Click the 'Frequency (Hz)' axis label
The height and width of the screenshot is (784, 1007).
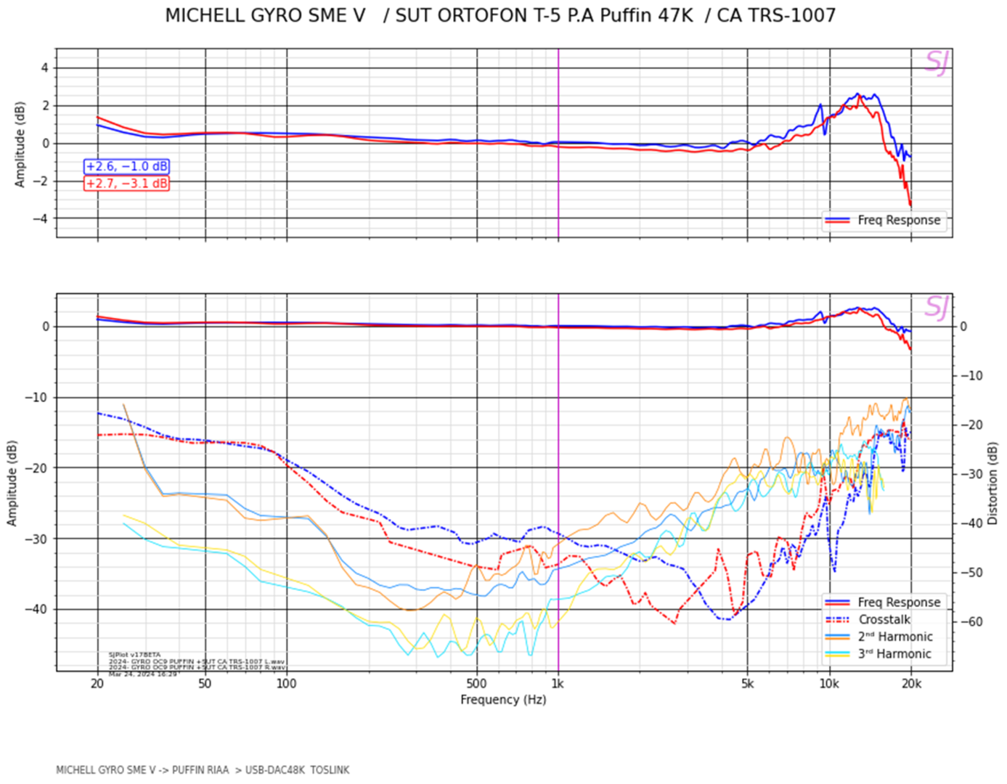(503, 700)
